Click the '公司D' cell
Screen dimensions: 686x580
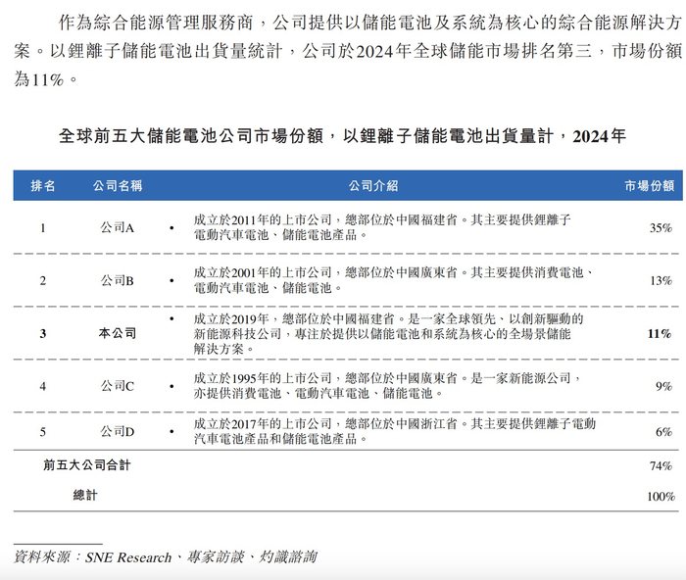tap(118, 432)
